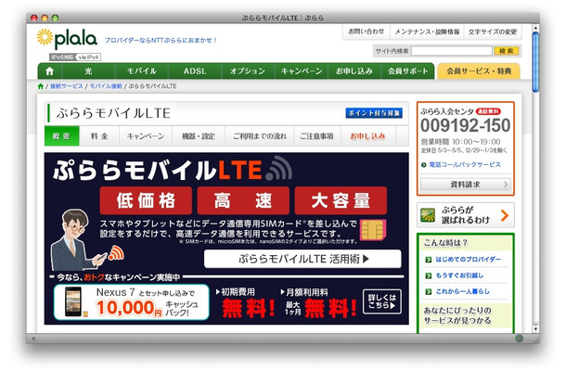The height and width of the screenshot is (371, 566).
Task: Select the 概要 tab
Action: pos(62,136)
